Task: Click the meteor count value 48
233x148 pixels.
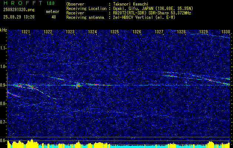Action: click(54, 17)
